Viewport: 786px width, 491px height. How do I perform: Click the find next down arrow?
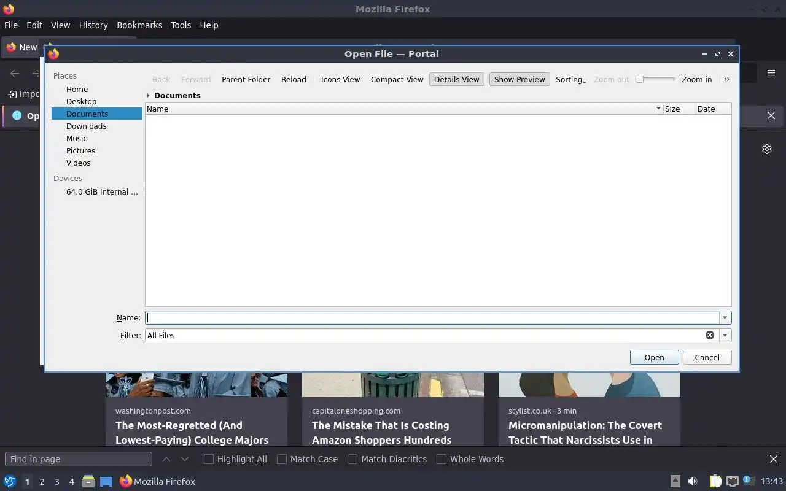tap(185, 459)
